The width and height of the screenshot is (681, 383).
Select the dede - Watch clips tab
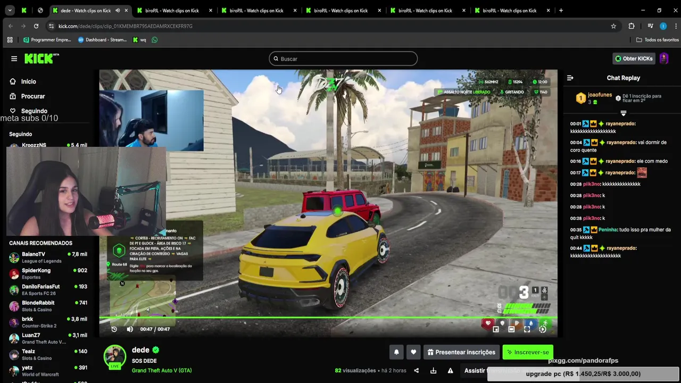click(x=86, y=11)
